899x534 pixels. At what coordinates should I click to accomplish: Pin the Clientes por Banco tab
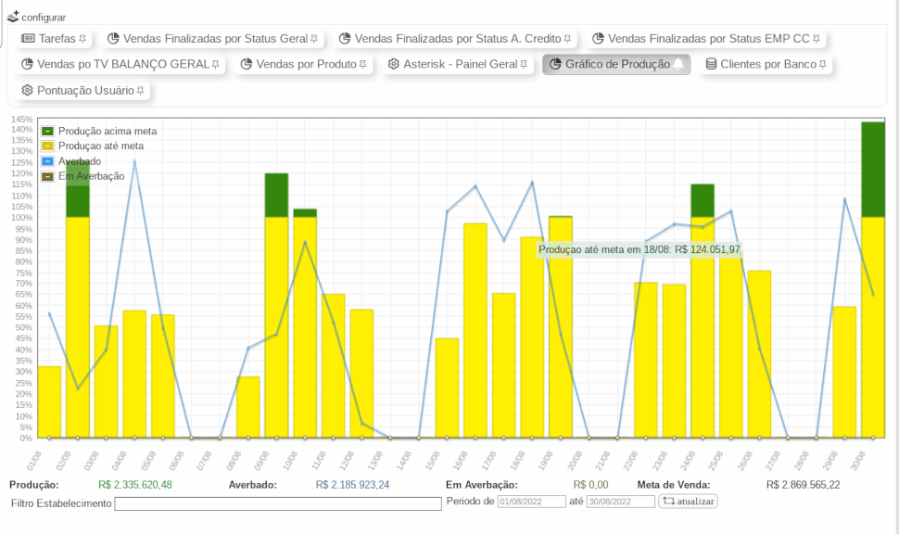(x=823, y=65)
